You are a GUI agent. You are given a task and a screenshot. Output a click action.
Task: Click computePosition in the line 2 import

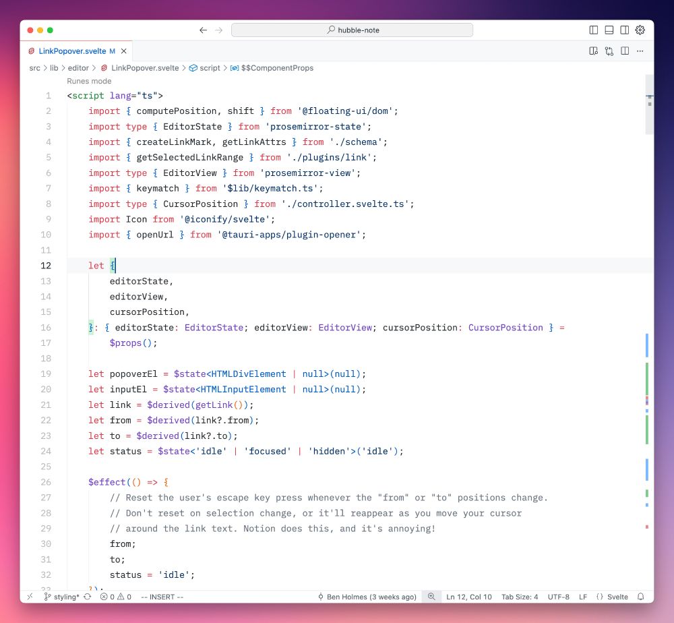pyautogui.click(x=176, y=111)
